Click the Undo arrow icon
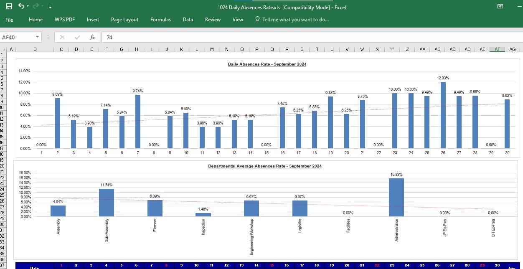 tap(21, 7)
